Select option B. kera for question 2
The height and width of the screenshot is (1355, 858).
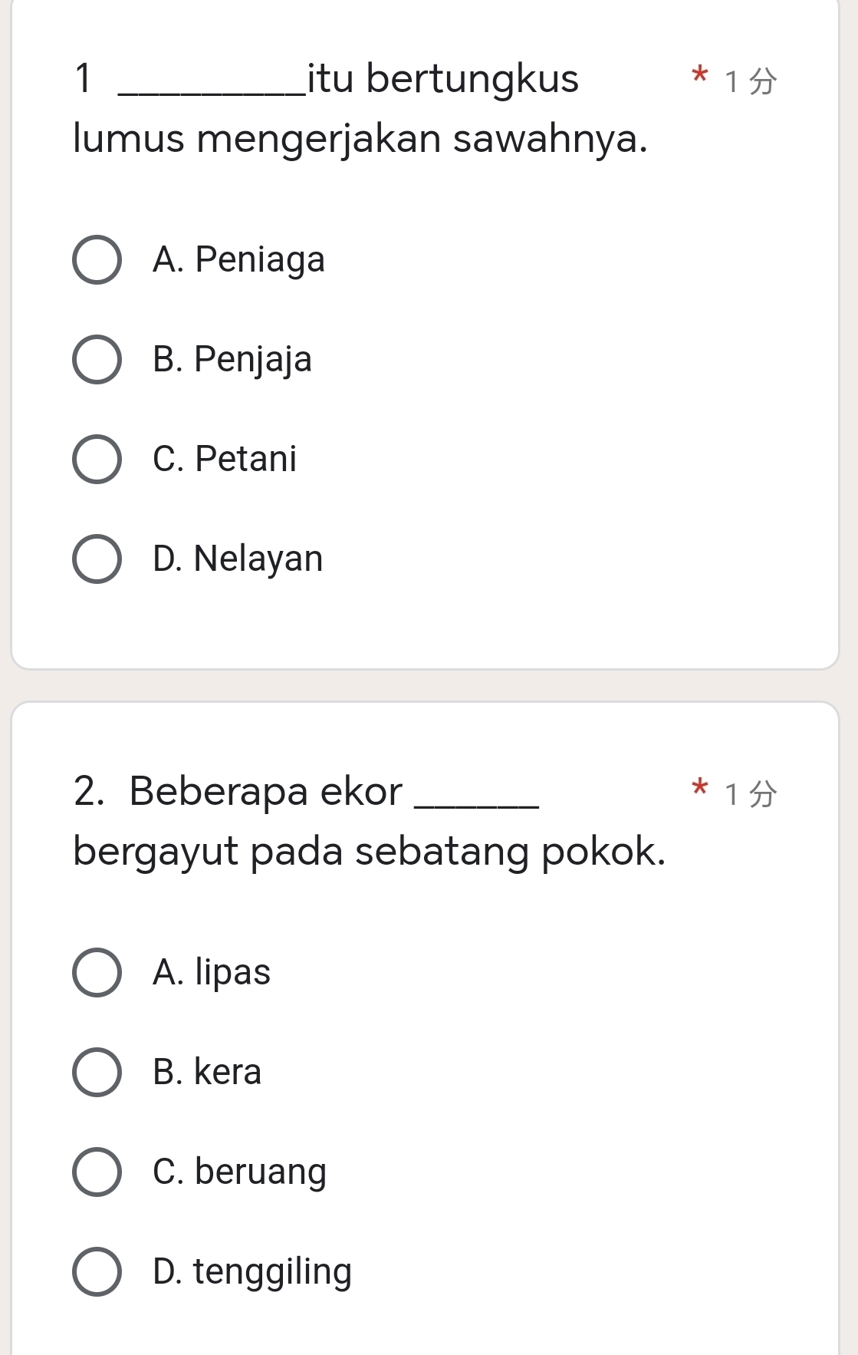(97, 1071)
